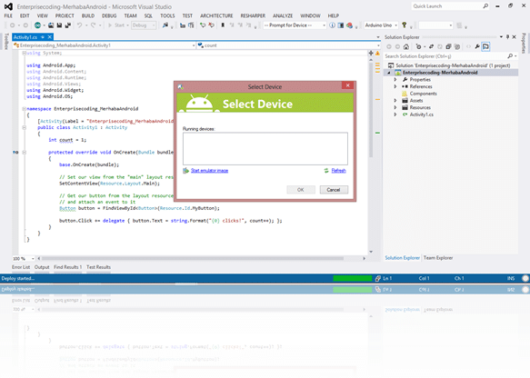This screenshot has height=378, width=530.
Task: Expand the Resources folder node
Action: click(x=395, y=107)
